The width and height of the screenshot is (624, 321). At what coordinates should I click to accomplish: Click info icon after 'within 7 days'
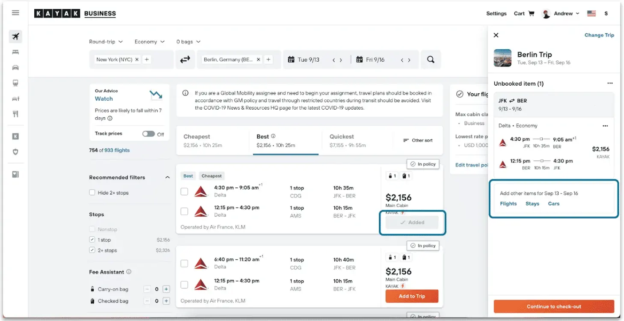(110, 118)
